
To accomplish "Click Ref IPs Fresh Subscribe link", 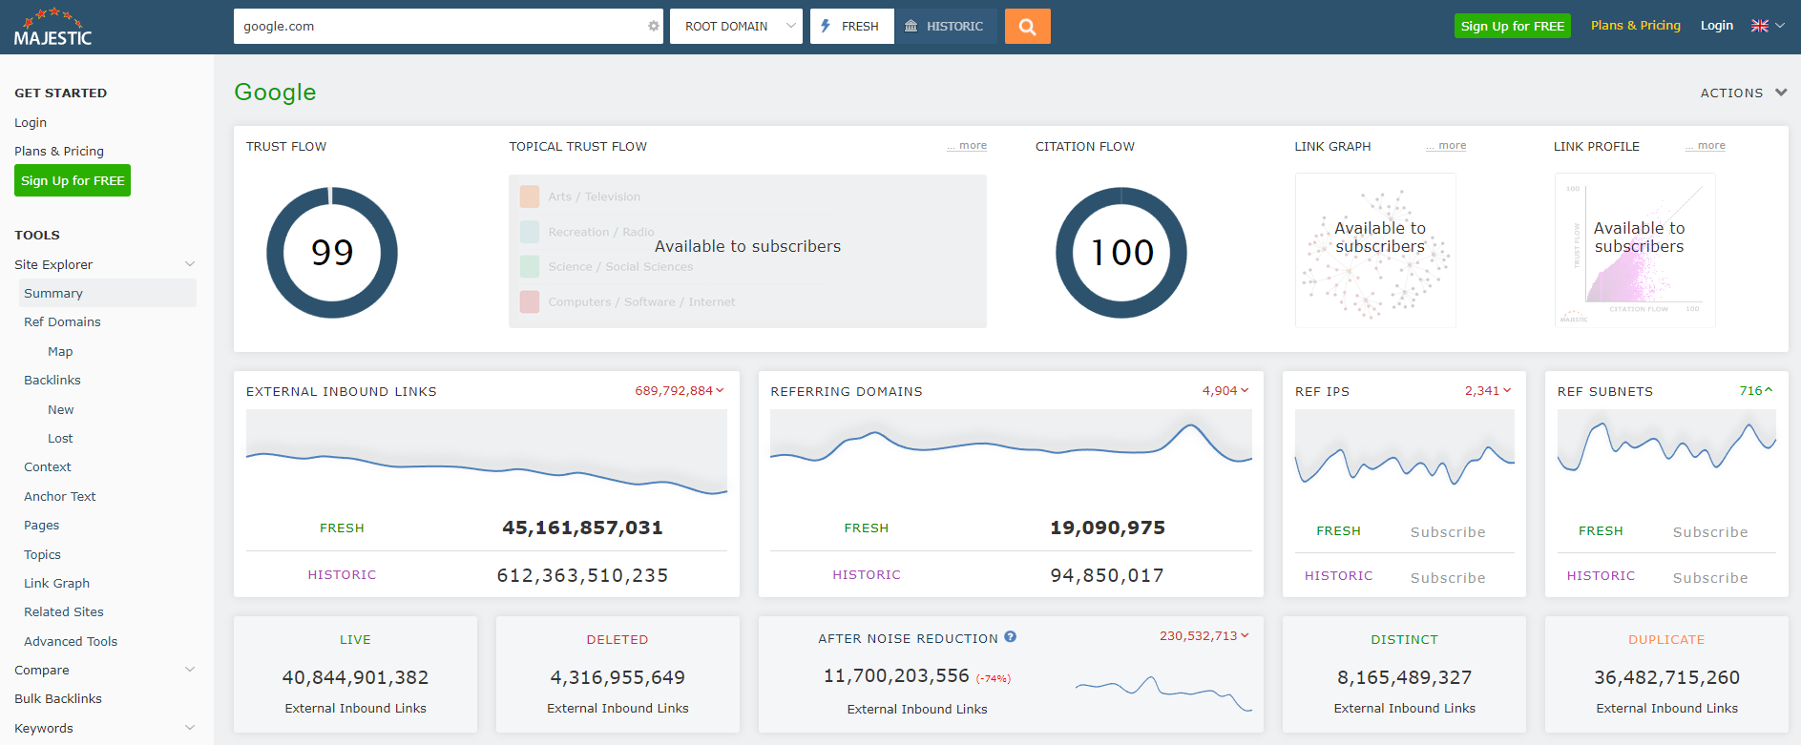I will [1448, 532].
